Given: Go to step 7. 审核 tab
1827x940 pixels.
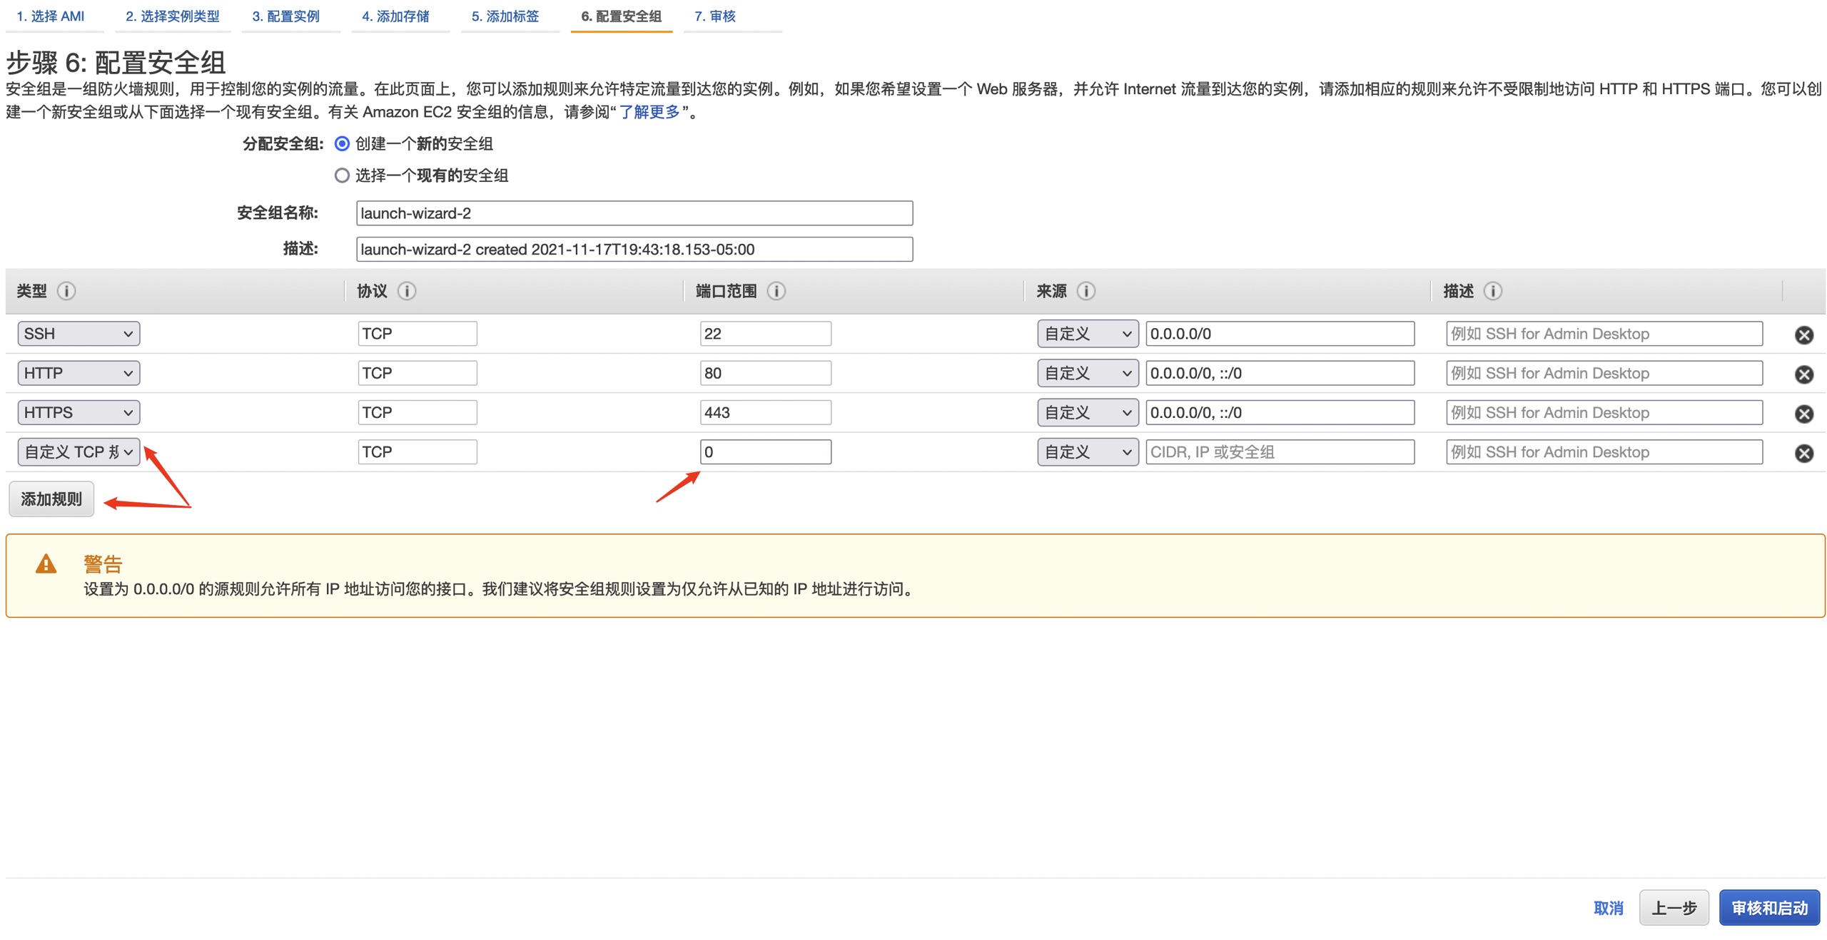Looking at the screenshot, I should tap(714, 16).
